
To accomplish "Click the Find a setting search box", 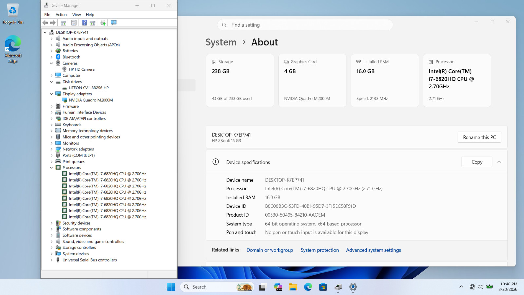I will (305, 25).
